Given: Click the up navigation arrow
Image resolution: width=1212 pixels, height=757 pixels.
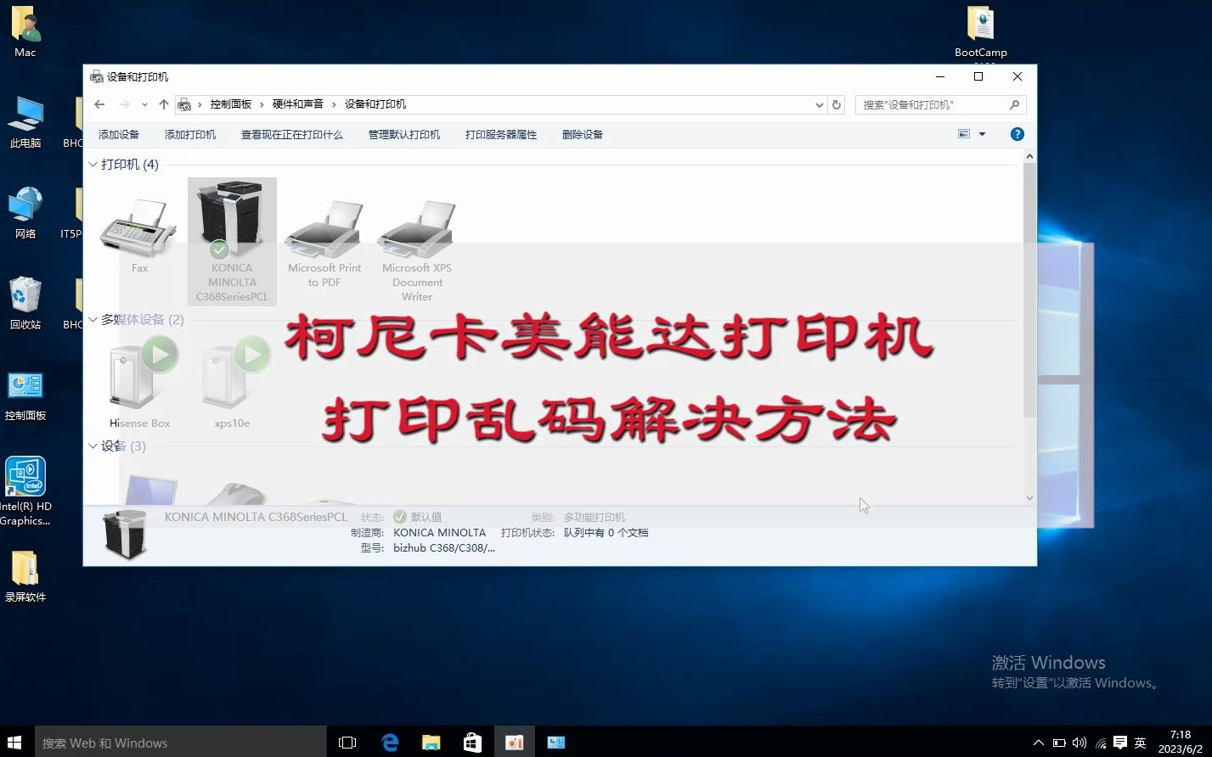Looking at the screenshot, I should pos(163,104).
